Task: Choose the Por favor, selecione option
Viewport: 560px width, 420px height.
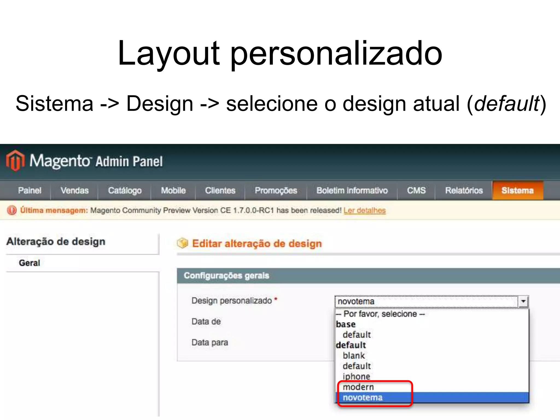Action: point(432,314)
